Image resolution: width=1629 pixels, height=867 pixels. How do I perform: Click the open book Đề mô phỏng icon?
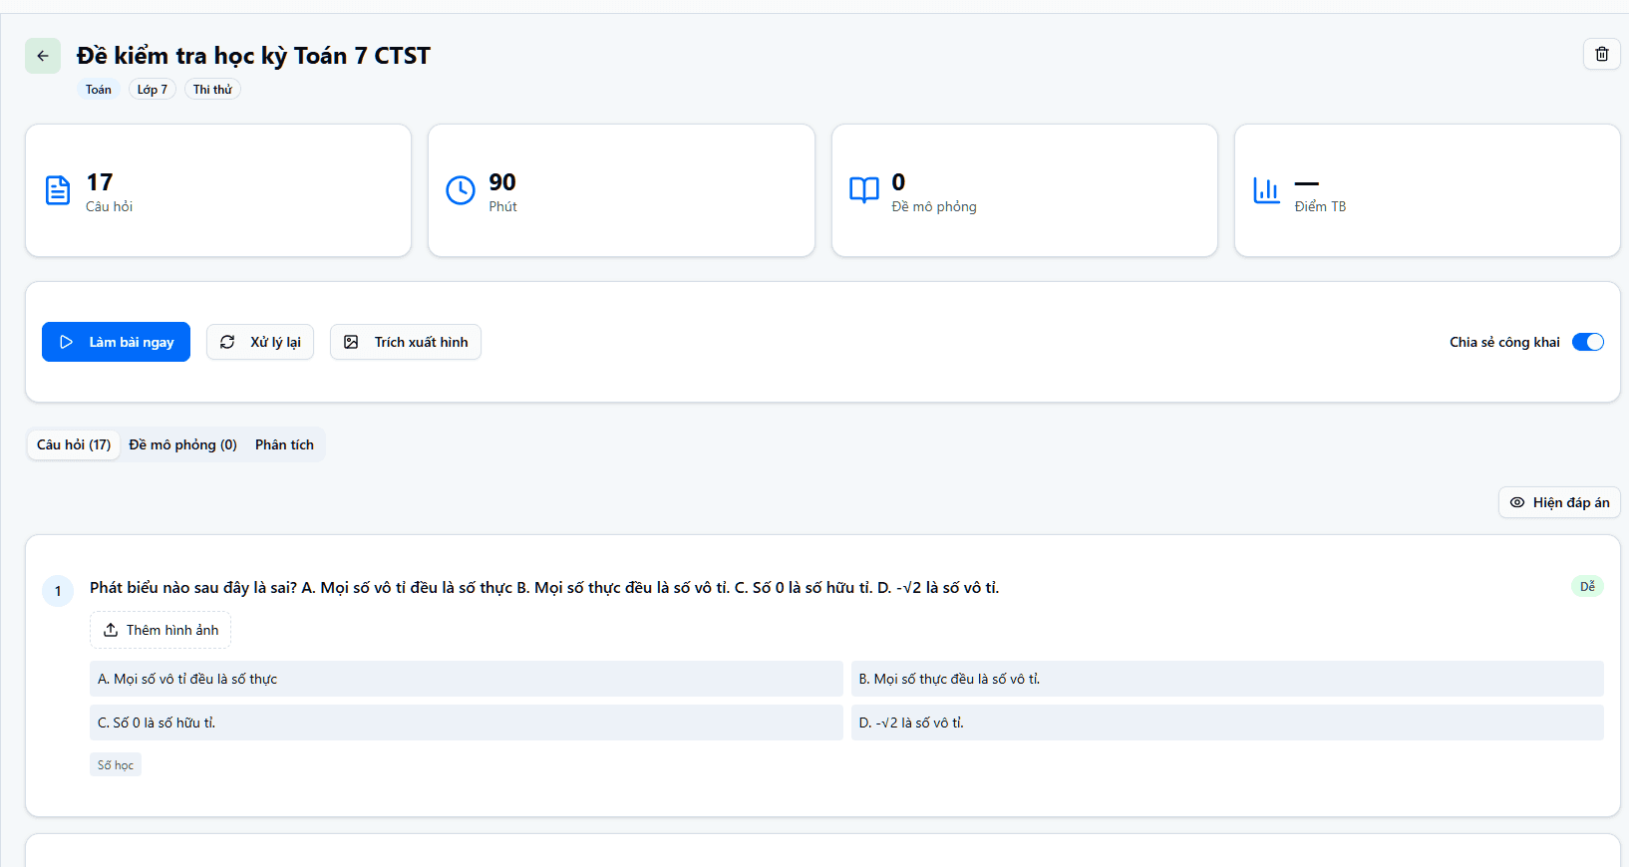863,190
